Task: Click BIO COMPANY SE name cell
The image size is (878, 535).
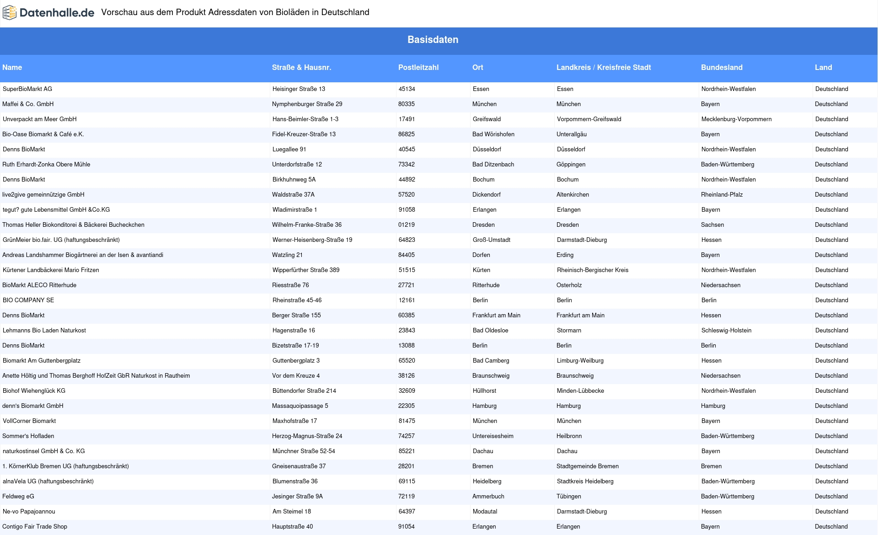Action: (28, 300)
